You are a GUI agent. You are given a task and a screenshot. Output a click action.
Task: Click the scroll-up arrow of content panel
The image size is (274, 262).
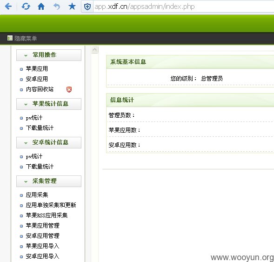click(x=94, y=50)
